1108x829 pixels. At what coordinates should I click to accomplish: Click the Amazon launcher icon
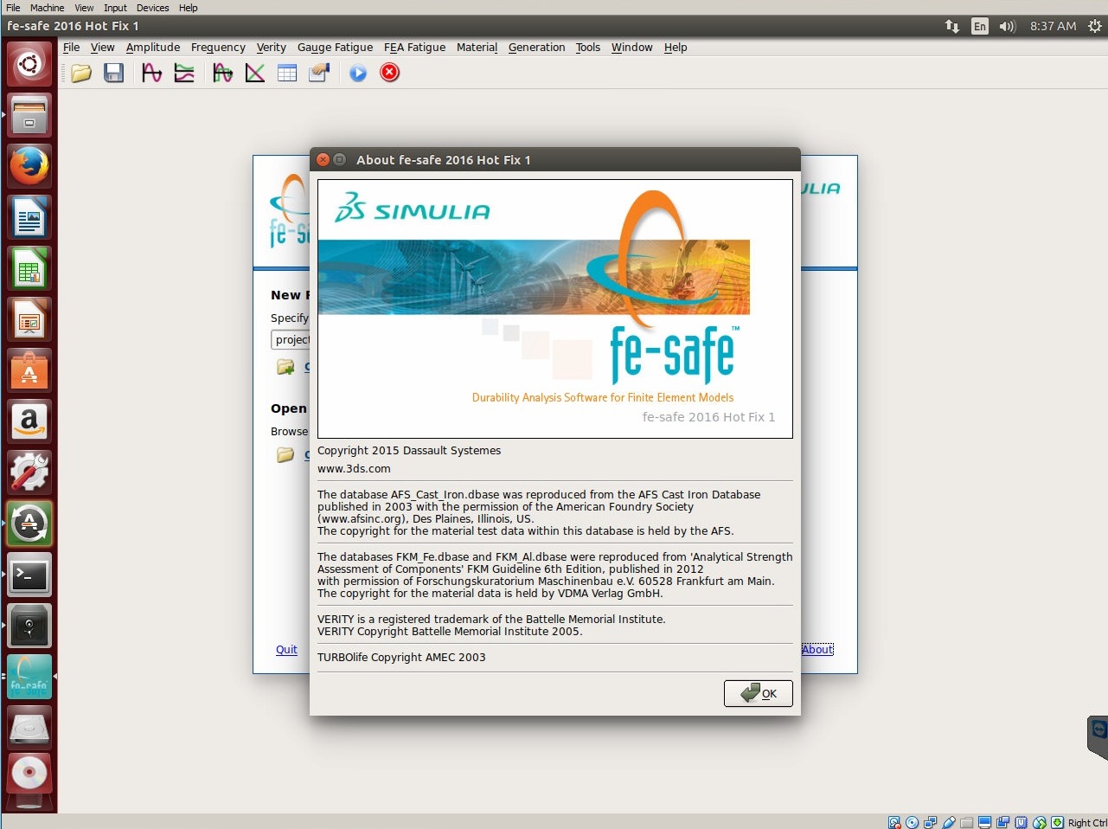pos(29,421)
